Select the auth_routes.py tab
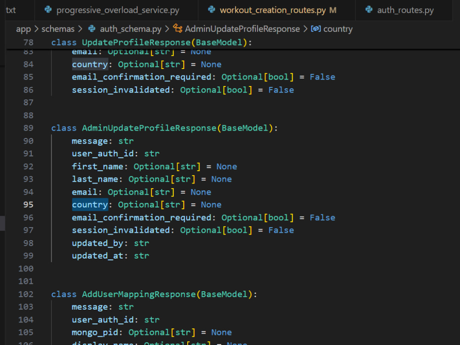The height and width of the screenshot is (345, 460). 404,10
